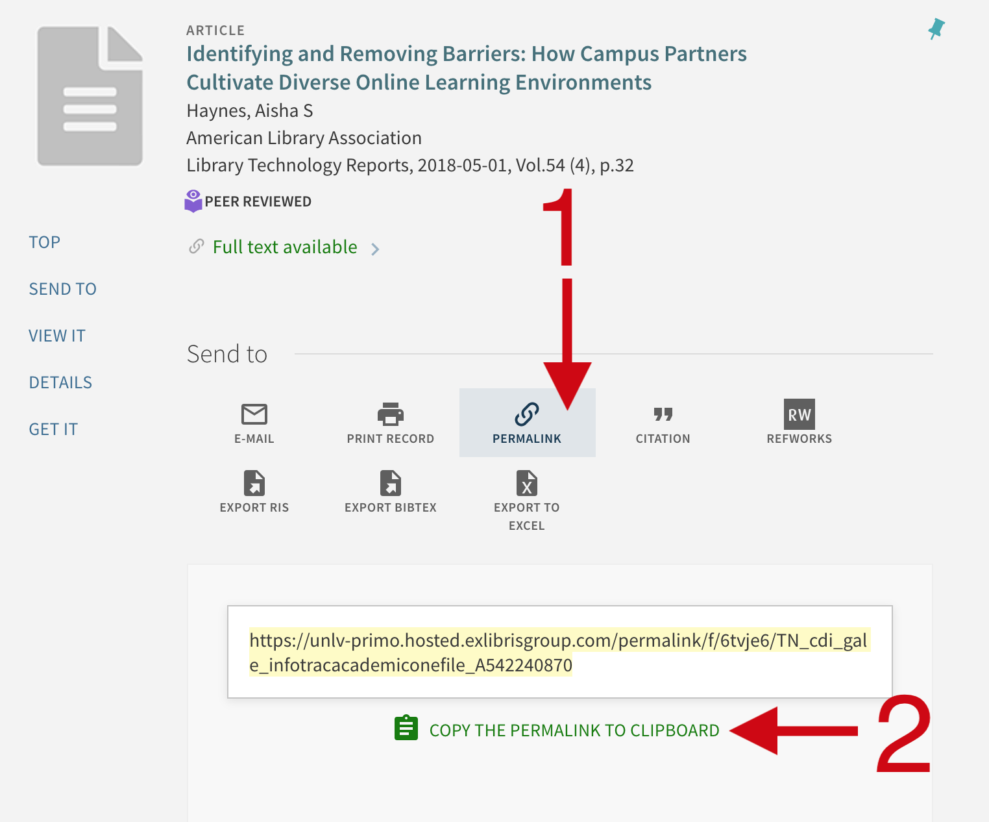Screen dimensions: 989x822
Task: Toggle the pin to favorites icon
Action: (x=936, y=29)
